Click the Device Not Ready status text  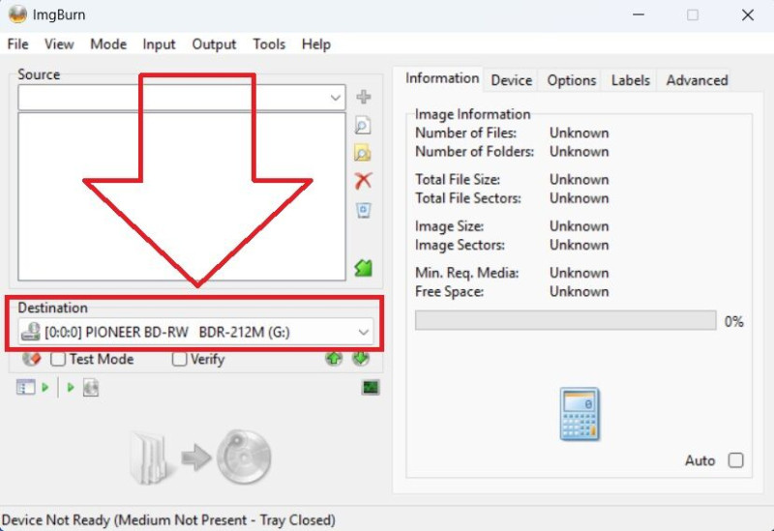[x=168, y=520]
